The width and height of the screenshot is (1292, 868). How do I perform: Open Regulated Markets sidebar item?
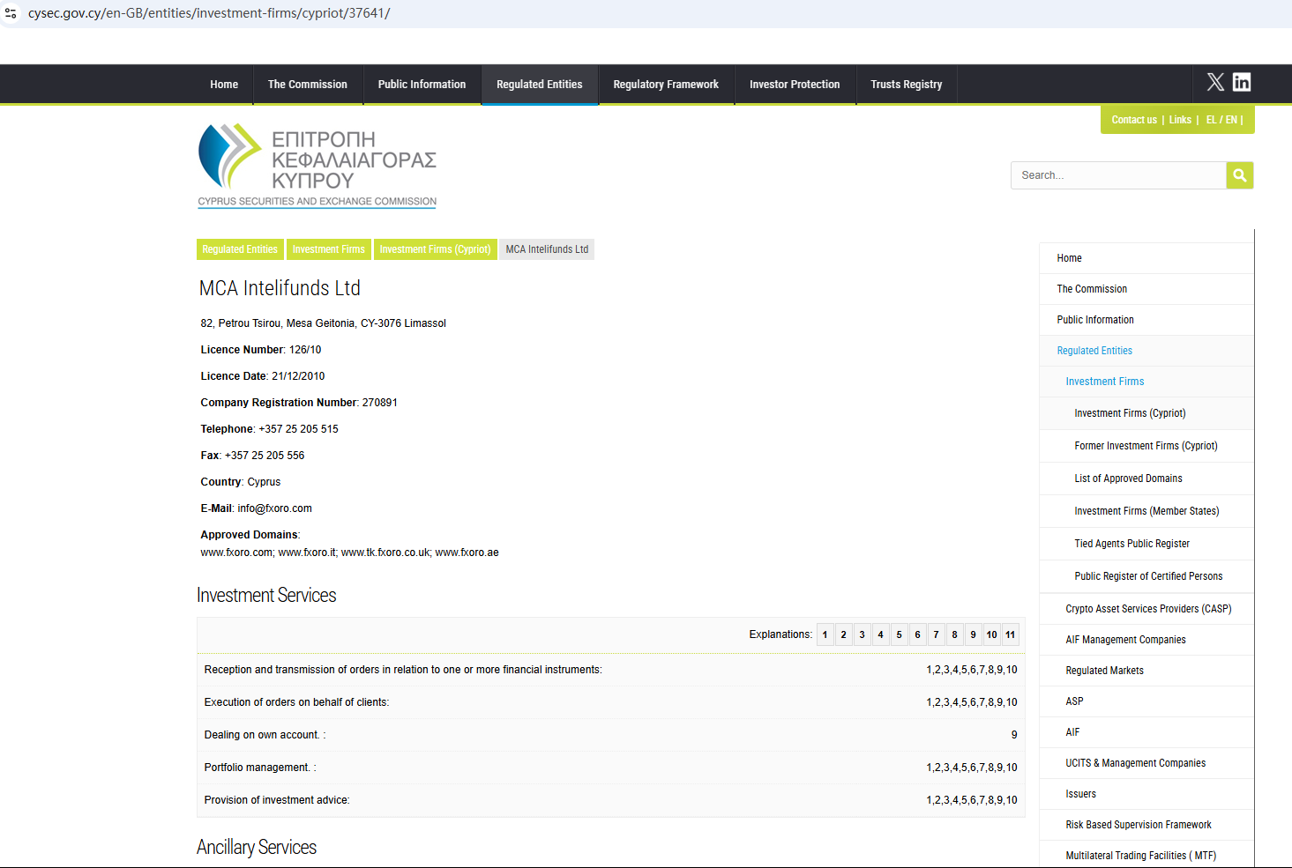[1146, 671]
